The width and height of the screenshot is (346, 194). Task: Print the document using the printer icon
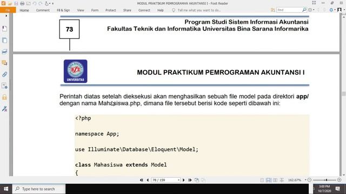(x=22, y=4)
